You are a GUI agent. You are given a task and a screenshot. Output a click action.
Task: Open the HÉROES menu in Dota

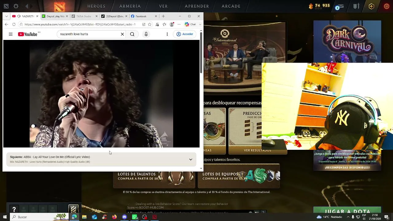96,6
